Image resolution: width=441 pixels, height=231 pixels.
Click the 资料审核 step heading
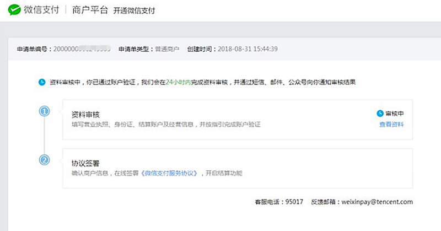(x=85, y=115)
